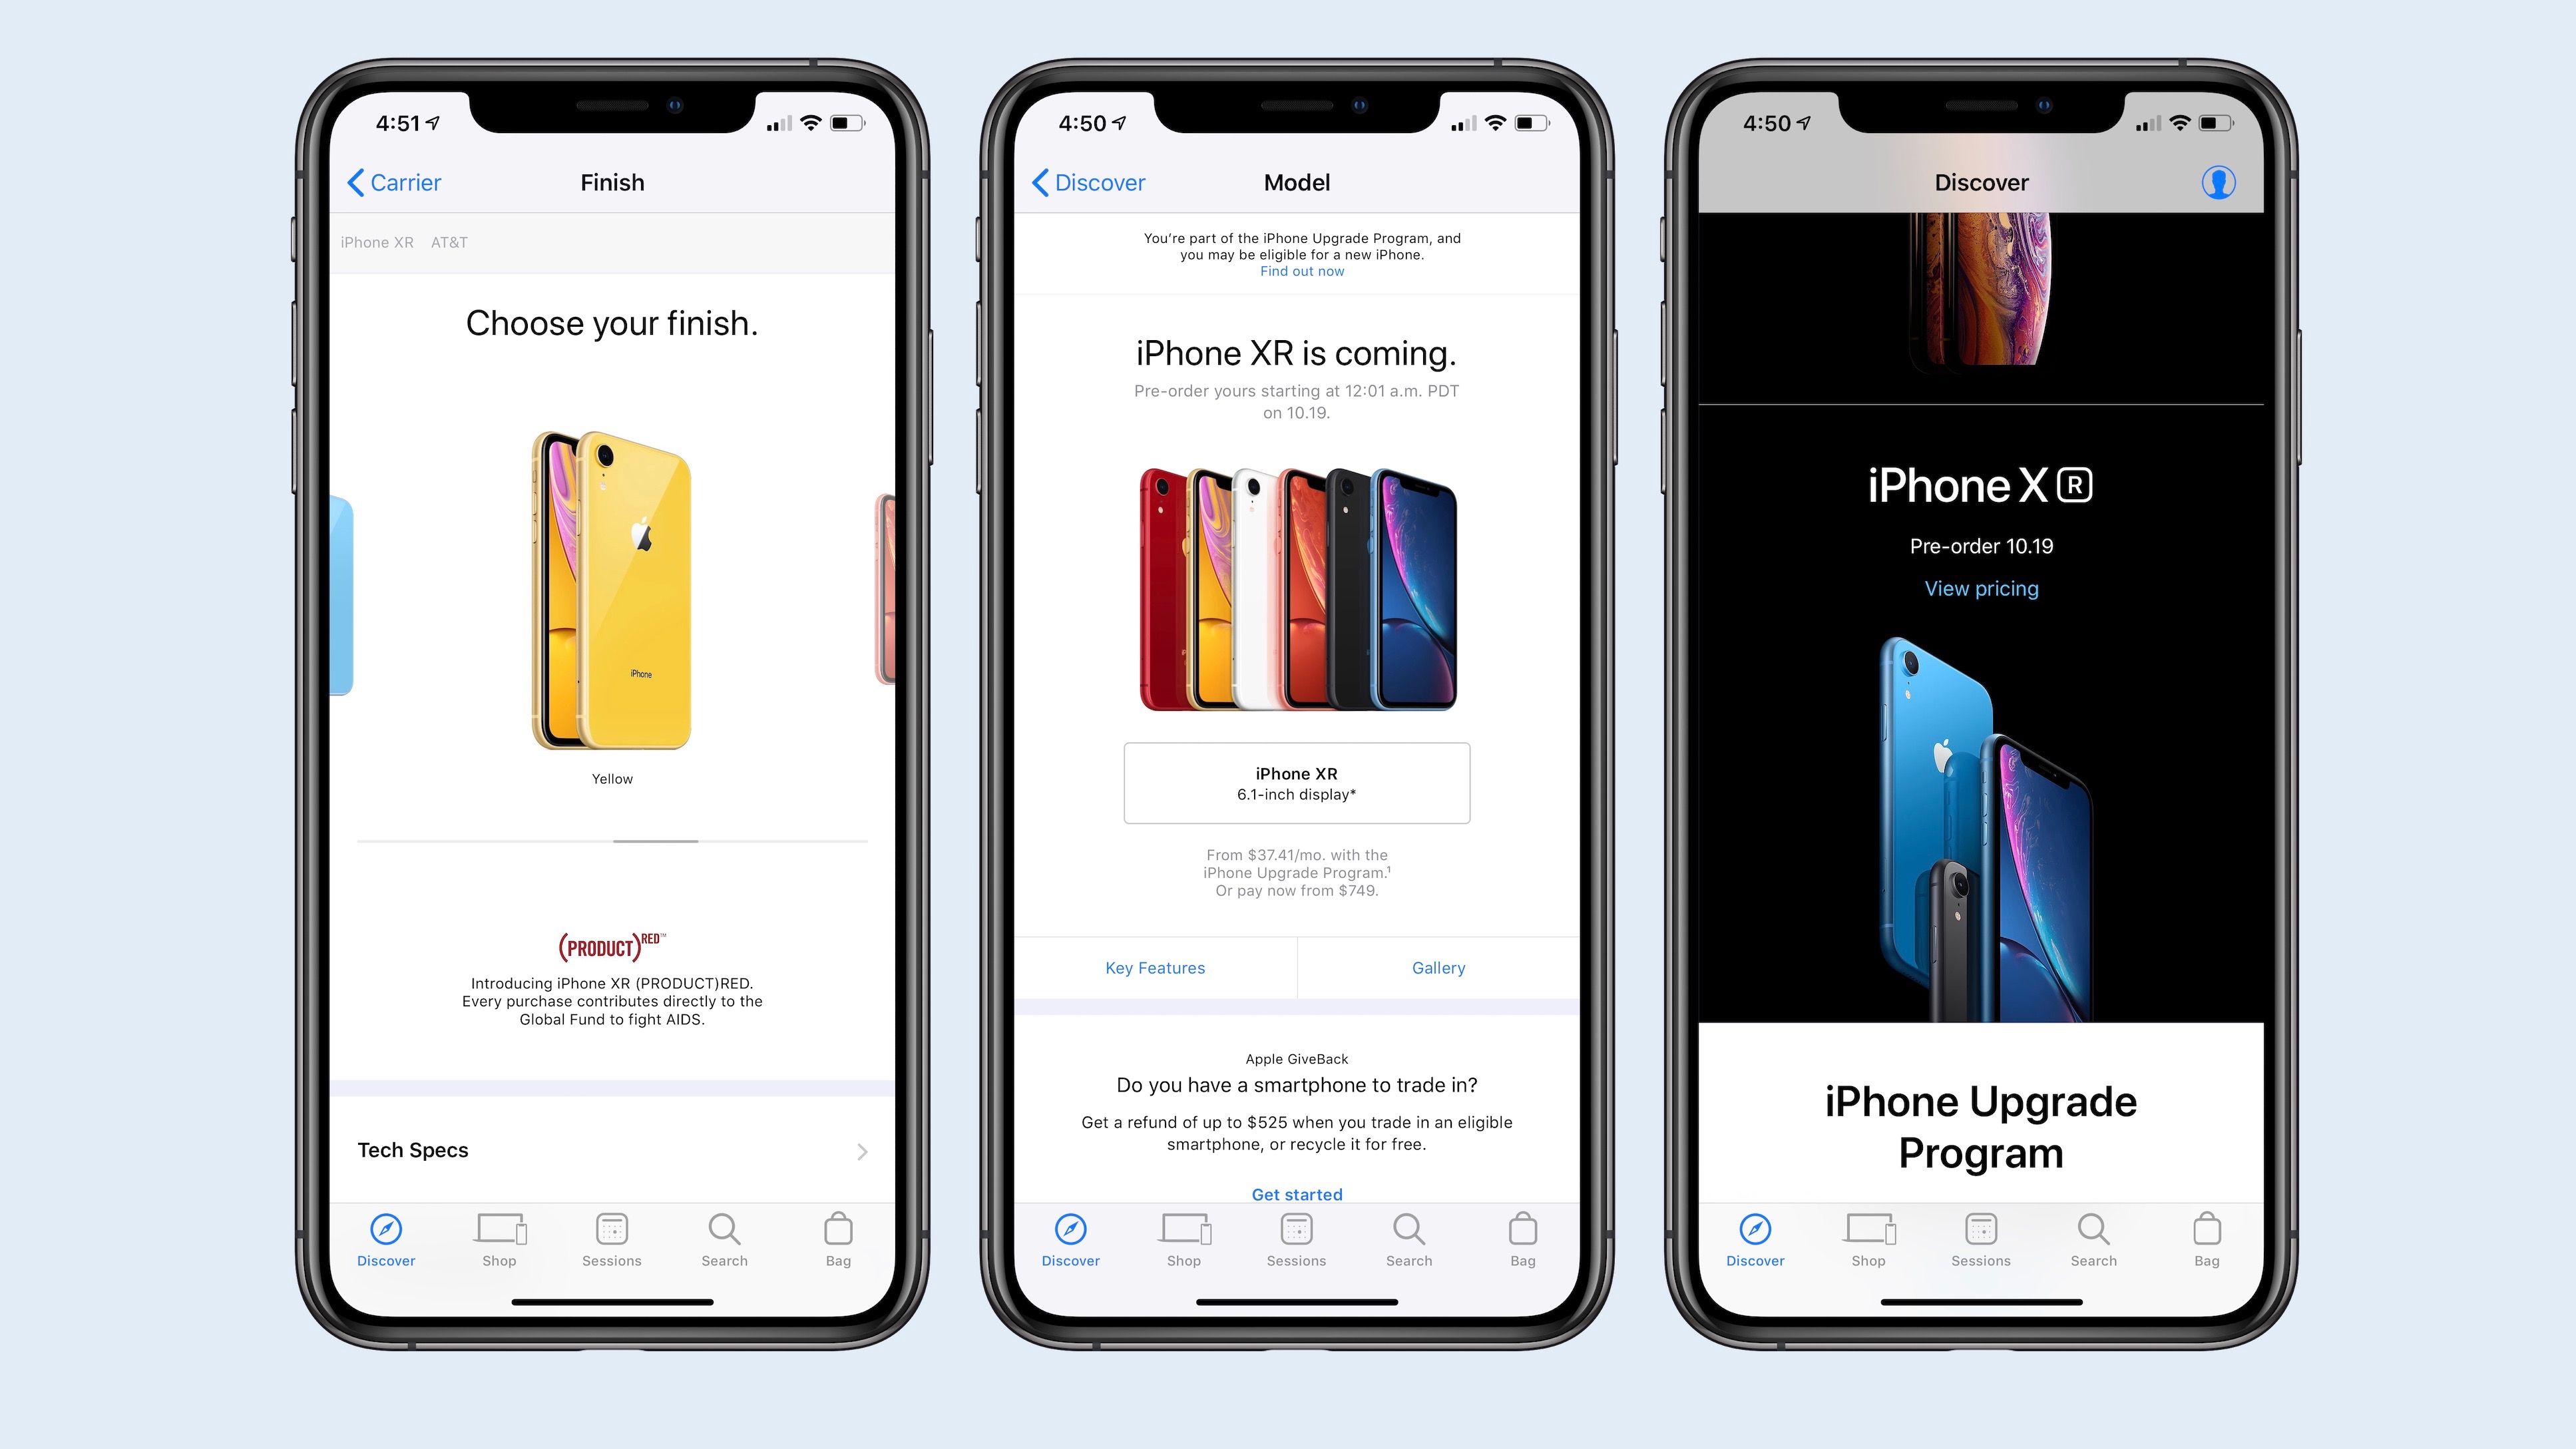The height and width of the screenshot is (1449, 2576).
Task: Tap Get started button for Apple GiveBack
Action: click(1295, 1193)
